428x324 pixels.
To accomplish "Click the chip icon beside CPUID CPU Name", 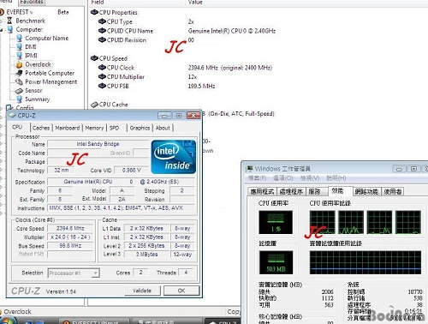I will pos(102,31).
